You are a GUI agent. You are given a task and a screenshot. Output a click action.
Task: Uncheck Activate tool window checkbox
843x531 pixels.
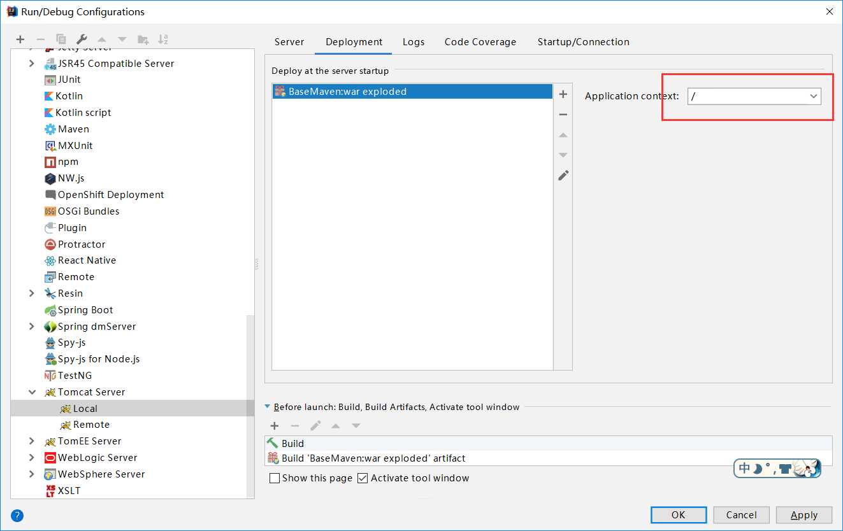pyautogui.click(x=363, y=478)
